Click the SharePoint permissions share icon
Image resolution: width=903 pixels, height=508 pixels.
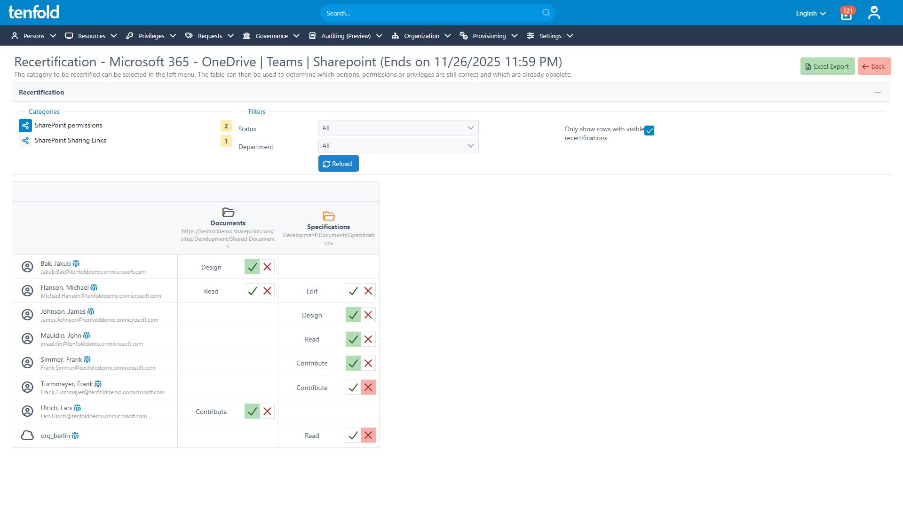pyautogui.click(x=25, y=126)
